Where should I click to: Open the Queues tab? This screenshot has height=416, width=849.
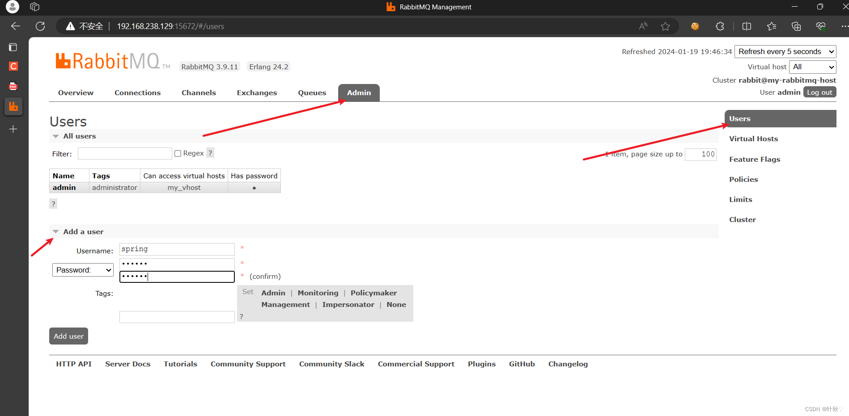(x=312, y=92)
